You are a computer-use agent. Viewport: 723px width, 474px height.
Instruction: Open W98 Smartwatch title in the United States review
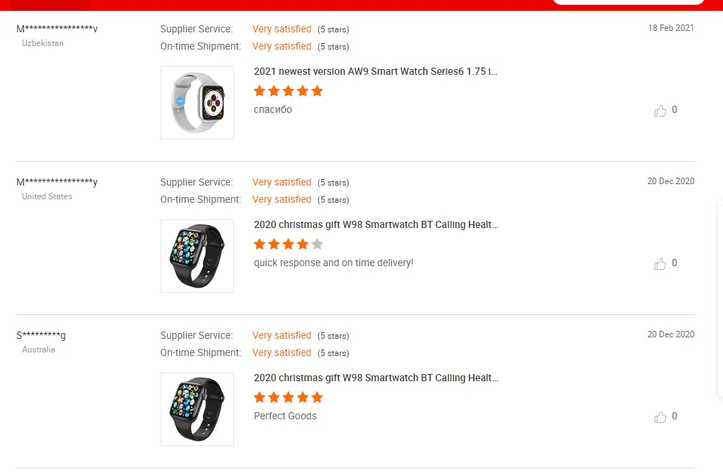pyautogui.click(x=376, y=225)
